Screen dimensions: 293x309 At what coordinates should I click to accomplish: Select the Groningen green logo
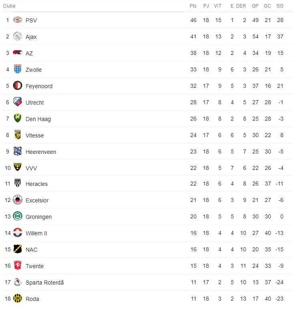[18, 216]
